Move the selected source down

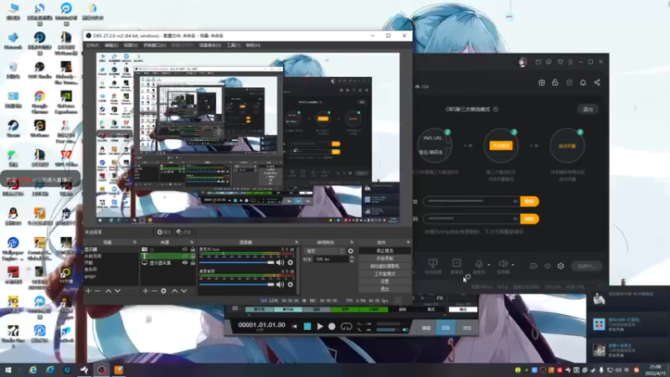(x=183, y=291)
